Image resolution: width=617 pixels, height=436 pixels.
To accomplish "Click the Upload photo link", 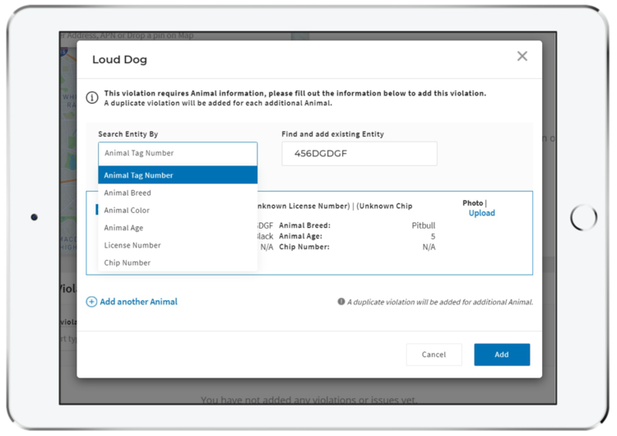I will pos(481,213).
